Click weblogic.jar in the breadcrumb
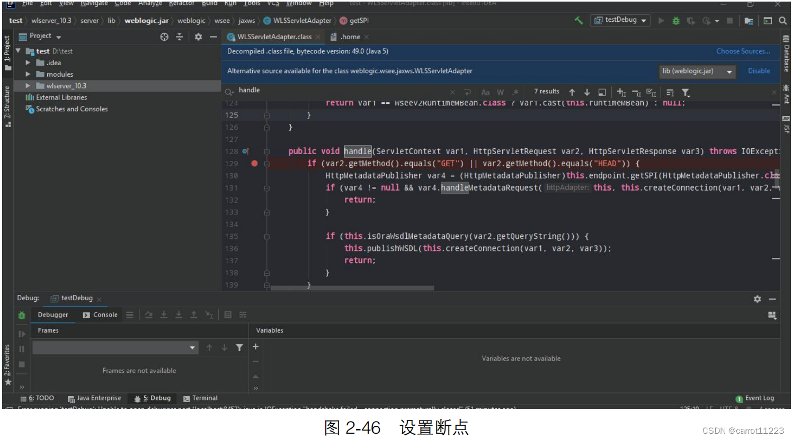The width and height of the screenshot is (792, 439). tap(146, 21)
